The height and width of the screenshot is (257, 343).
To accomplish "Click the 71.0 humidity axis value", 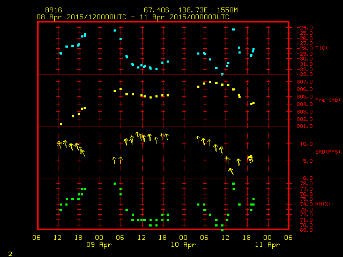I will [306, 220].
